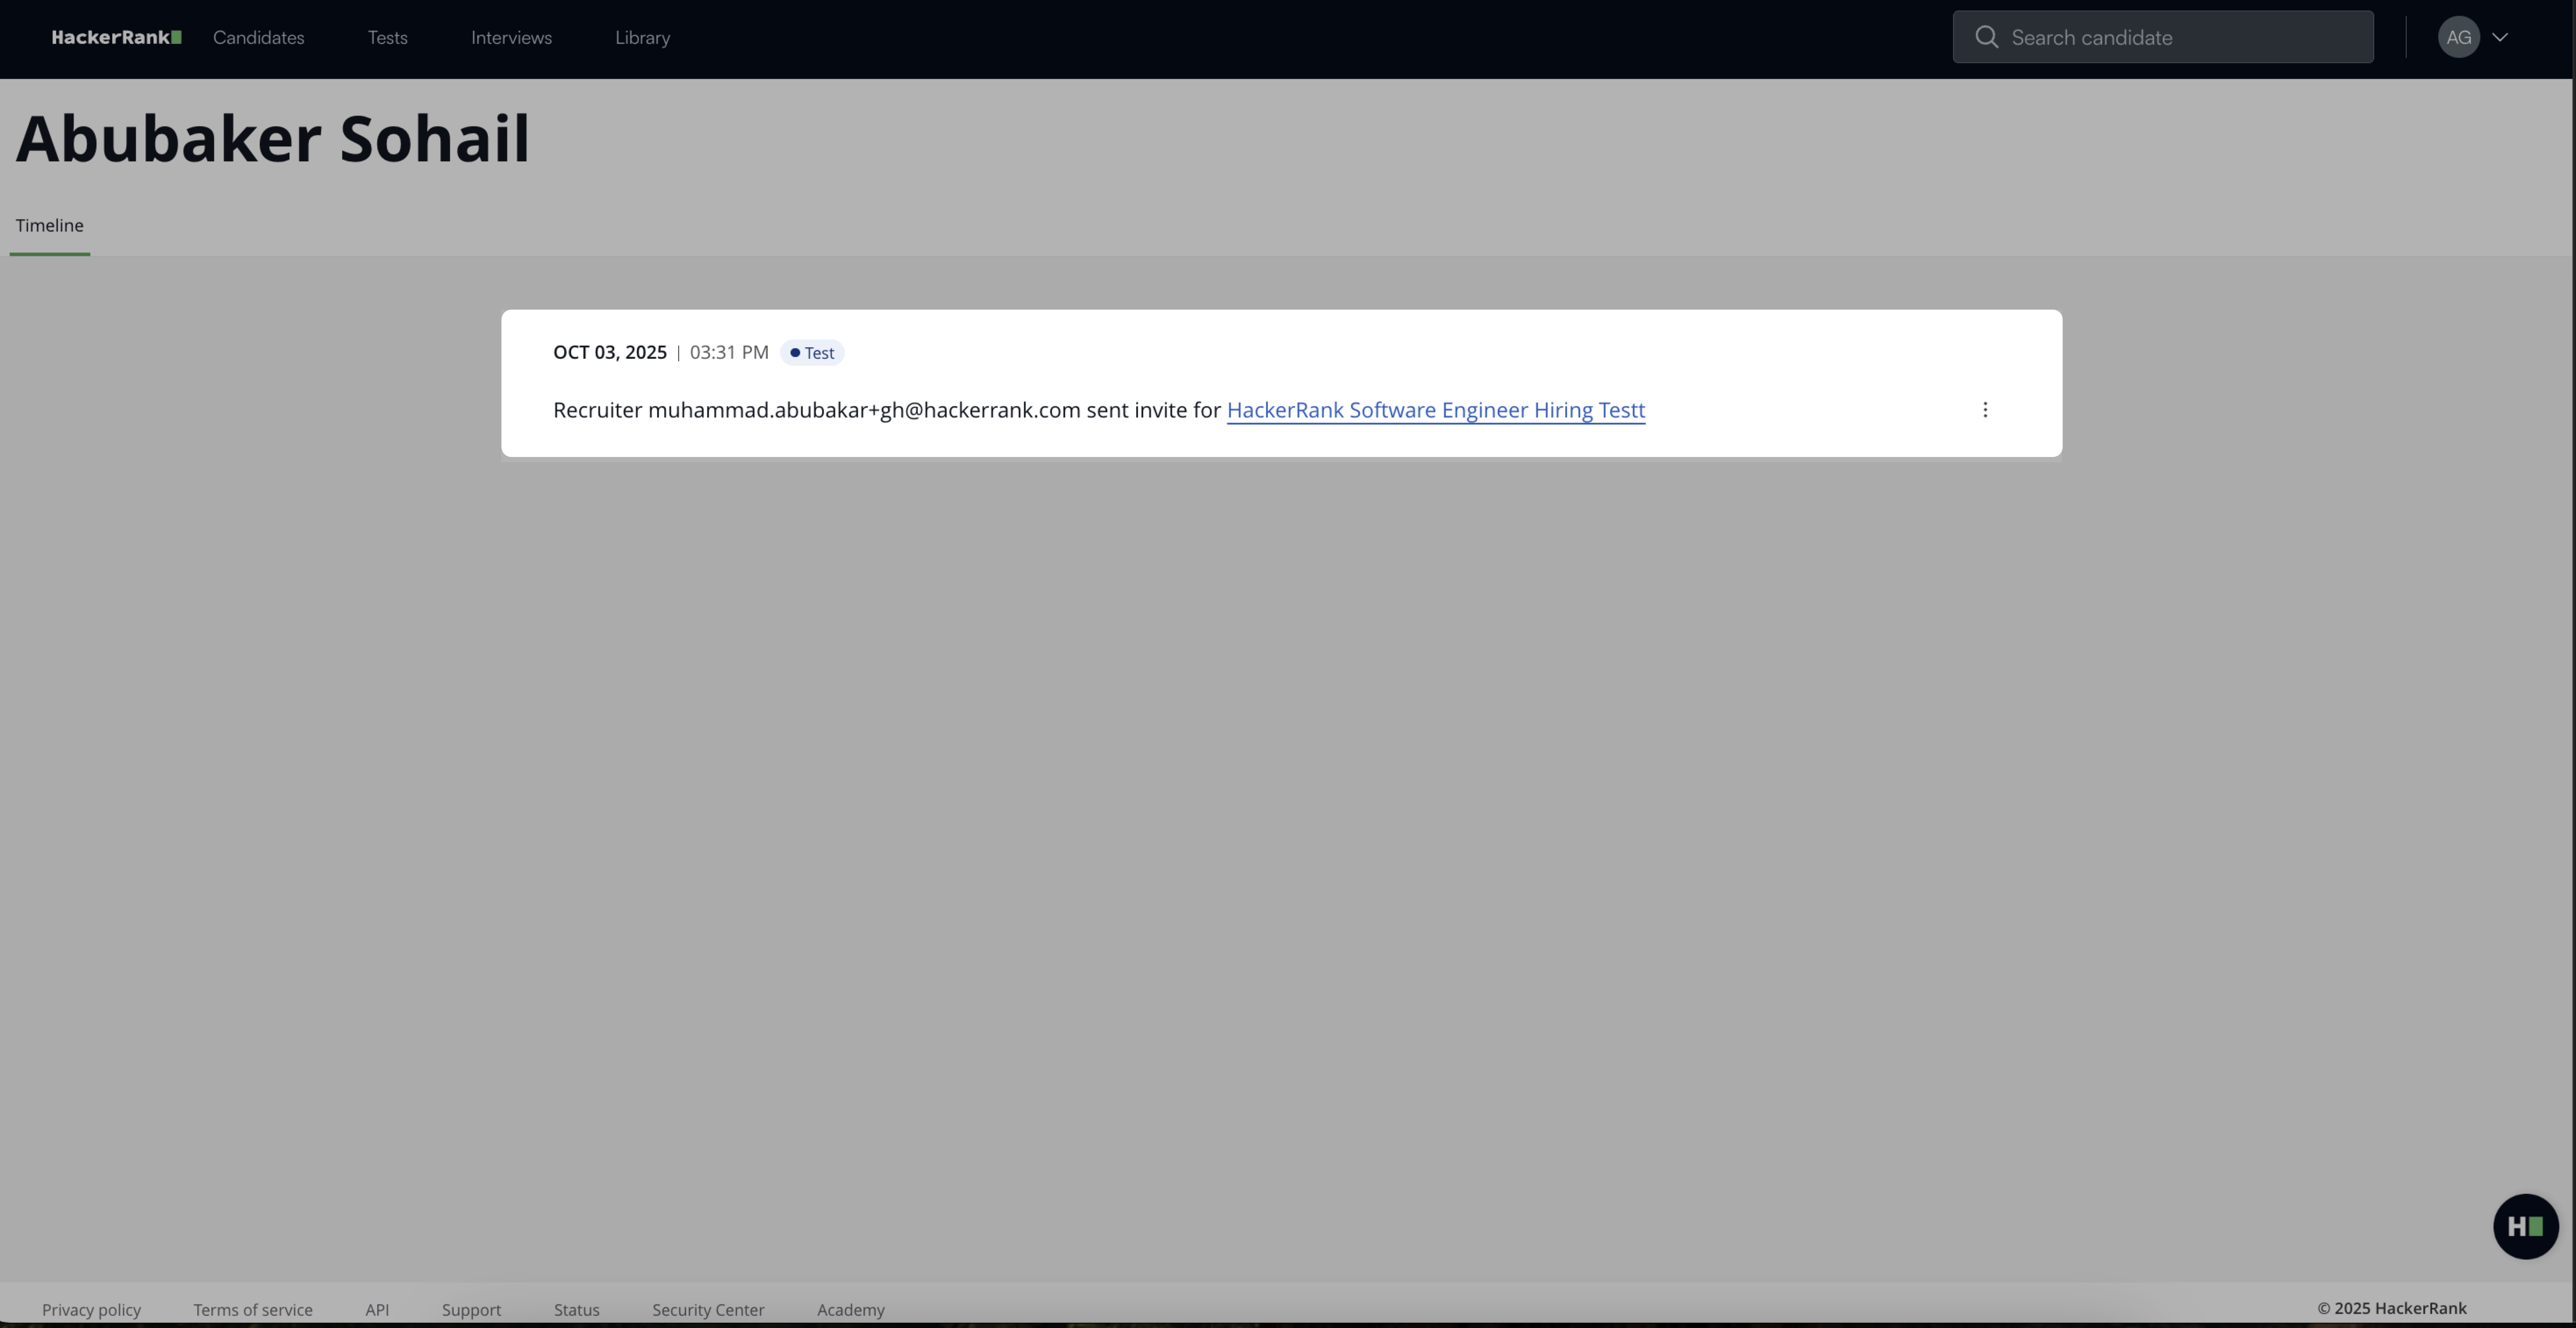
Task: Open the three-dot menu on timeline entry
Action: [1985, 410]
